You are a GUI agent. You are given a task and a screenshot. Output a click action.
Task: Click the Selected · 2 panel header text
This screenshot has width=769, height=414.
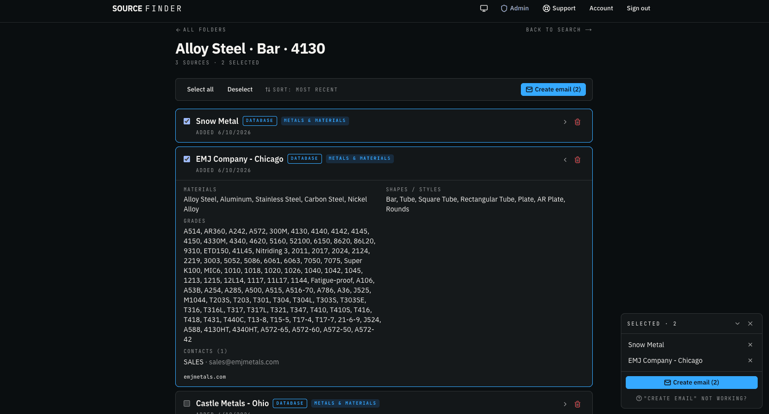click(652, 324)
